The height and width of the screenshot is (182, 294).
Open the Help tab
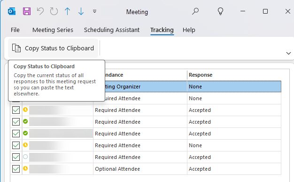189,30
